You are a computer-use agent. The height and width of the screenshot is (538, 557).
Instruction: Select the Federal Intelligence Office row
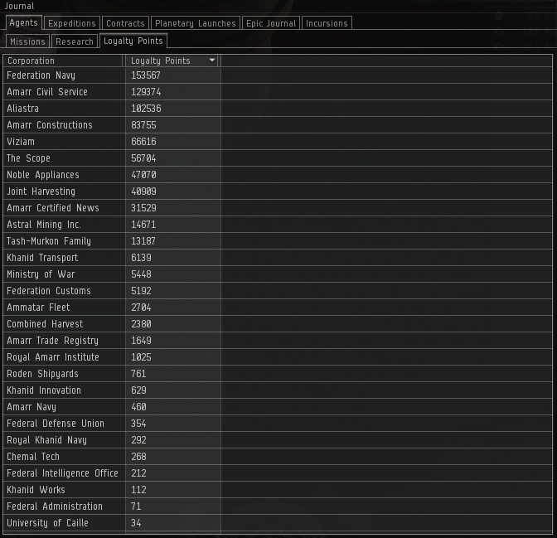click(x=278, y=473)
